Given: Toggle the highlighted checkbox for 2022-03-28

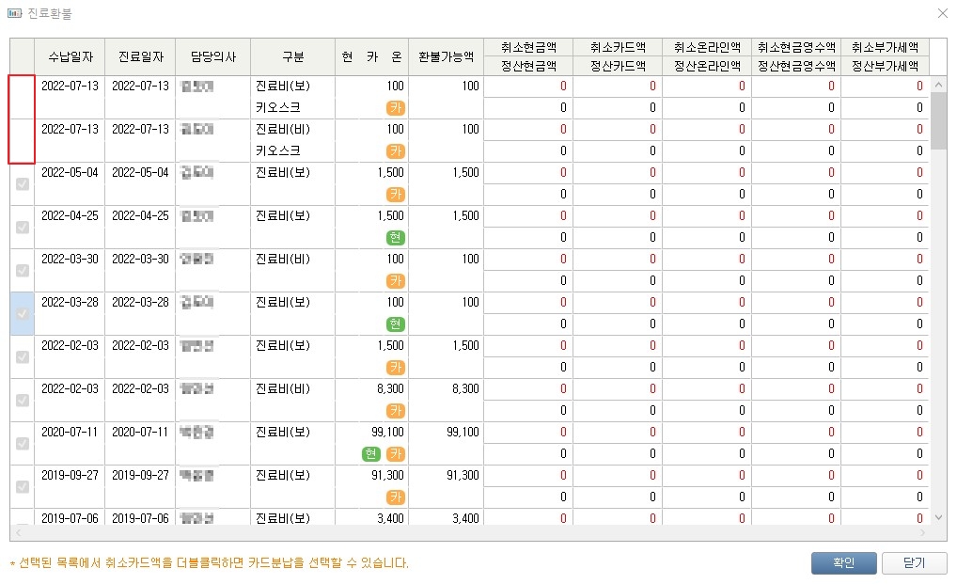Looking at the screenshot, I should (x=23, y=314).
